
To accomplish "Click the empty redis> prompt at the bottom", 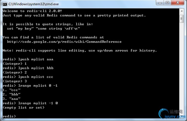I will 9,116.
